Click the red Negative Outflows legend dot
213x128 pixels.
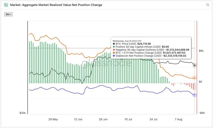click(114, 50)
